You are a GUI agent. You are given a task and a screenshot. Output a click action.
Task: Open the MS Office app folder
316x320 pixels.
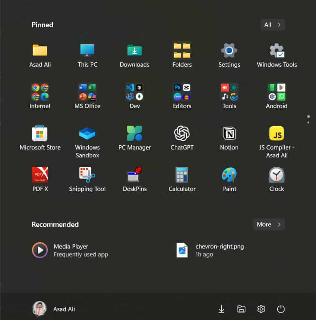pyautogui.click(x=87, y=96)
